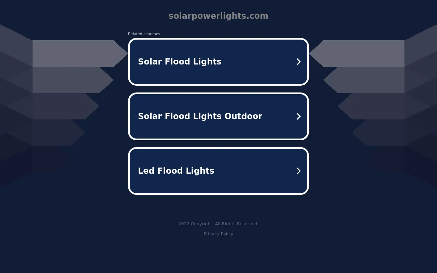
Task: Open the Solar Flood Lights search result
Action: point(218,62)
